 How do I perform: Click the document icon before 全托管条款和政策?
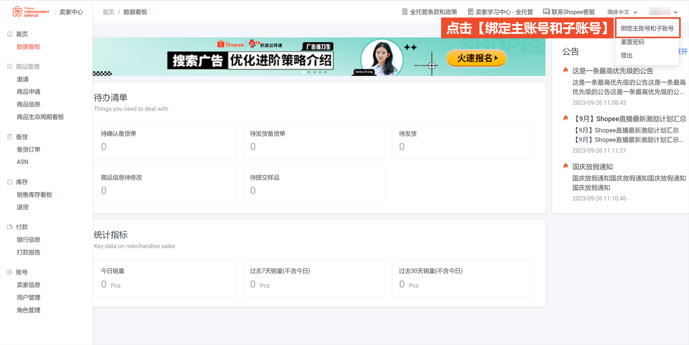[x=405, y=12]
